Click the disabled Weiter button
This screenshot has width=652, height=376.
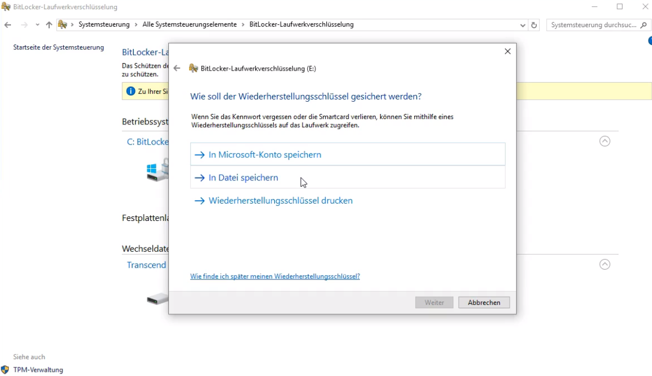[x=434, y=303]
